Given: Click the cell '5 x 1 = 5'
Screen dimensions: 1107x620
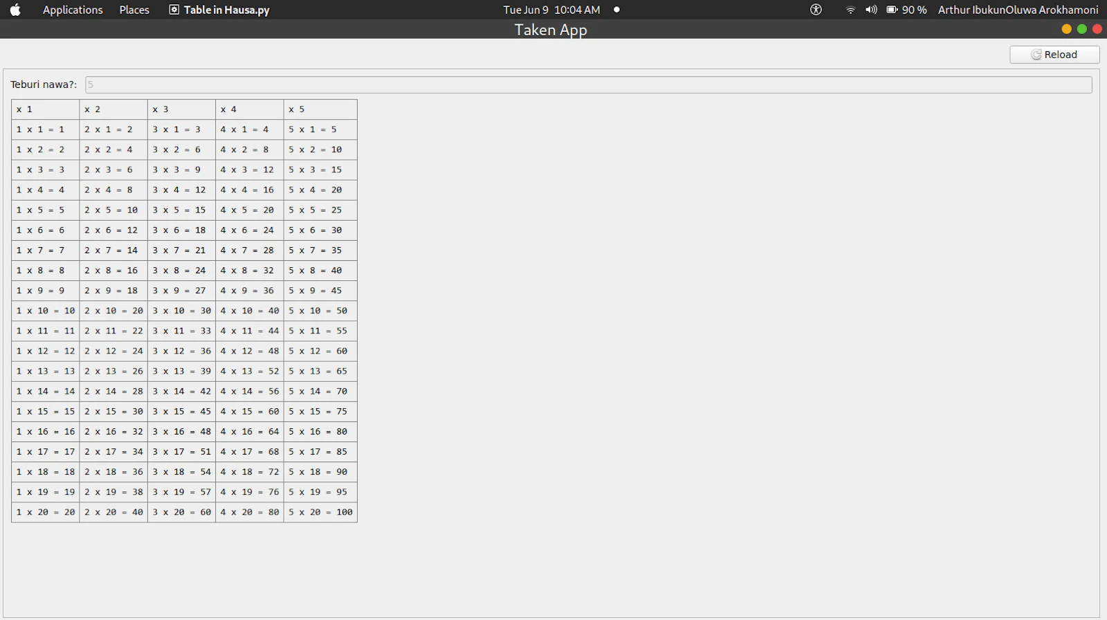Looking at the screenshot, I should (320, 129).
